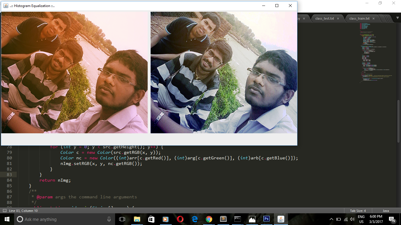Open File Explorer from the taskbar
The width and height of the screenshot is (401, 225).
(x=137, y=219)
